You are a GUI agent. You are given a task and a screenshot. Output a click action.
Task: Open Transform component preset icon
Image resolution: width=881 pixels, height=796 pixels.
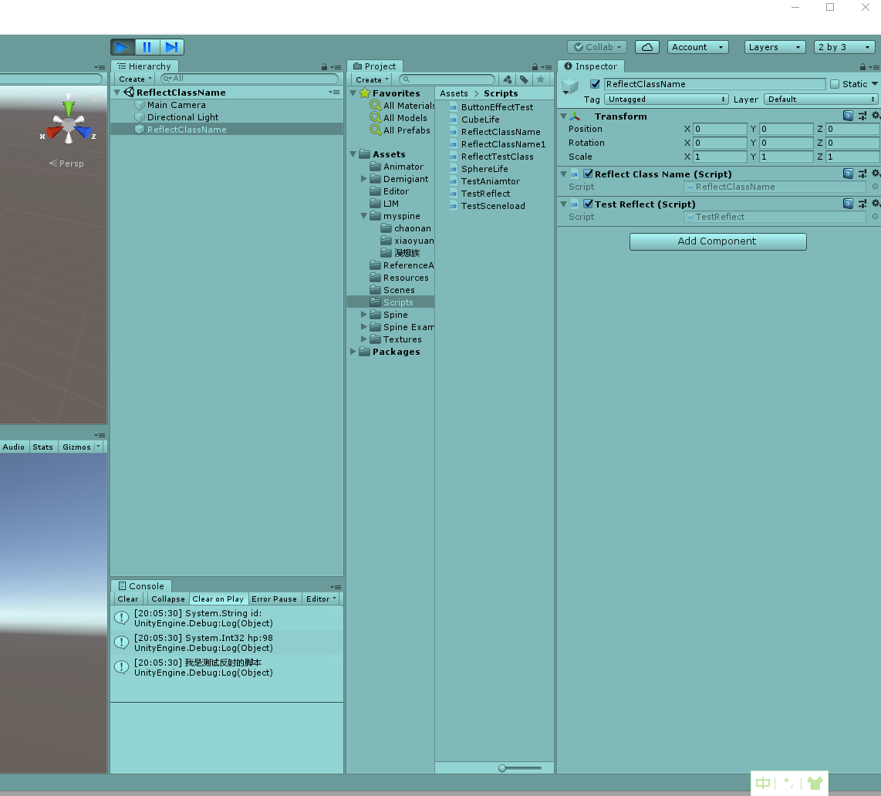[x=862, y=116]
